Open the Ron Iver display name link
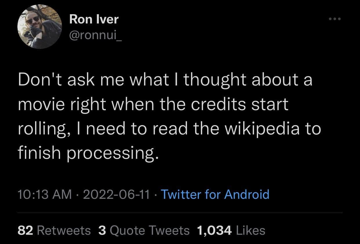The height and width of the screenshot is (244, 360). (94, 19)
